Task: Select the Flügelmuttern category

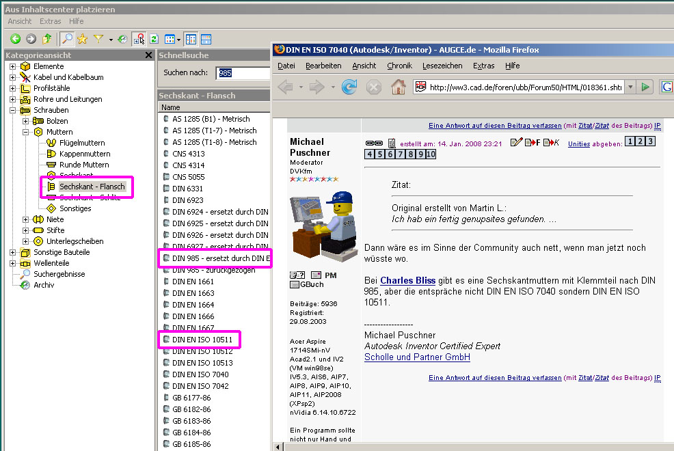Action: [x=81, y=143]
